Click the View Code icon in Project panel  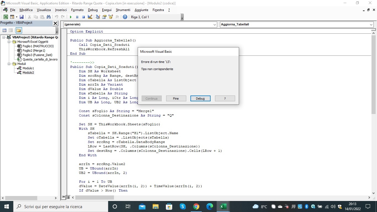coord(4,30)
